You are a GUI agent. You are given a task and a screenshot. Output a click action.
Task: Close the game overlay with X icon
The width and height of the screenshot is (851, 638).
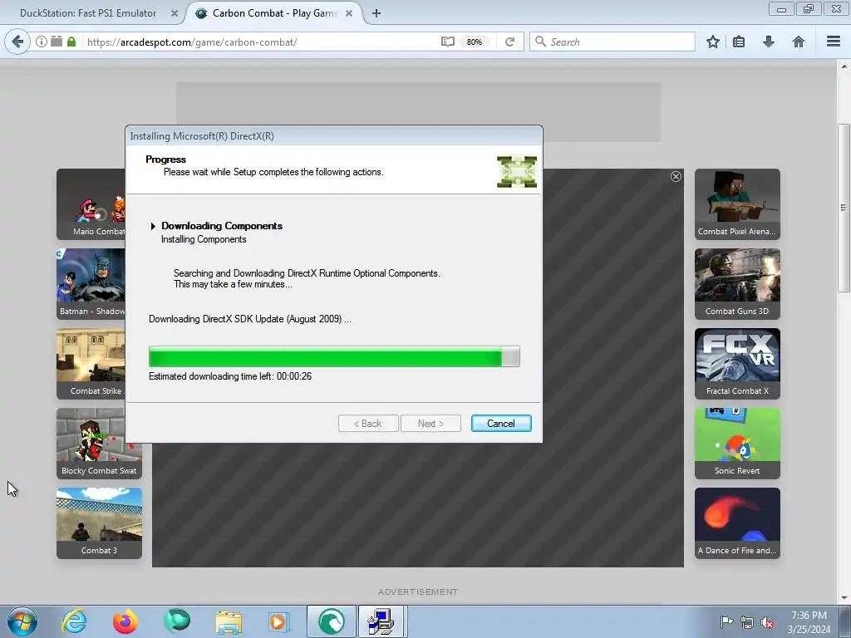pyautogui.click(x=676, y=176)
